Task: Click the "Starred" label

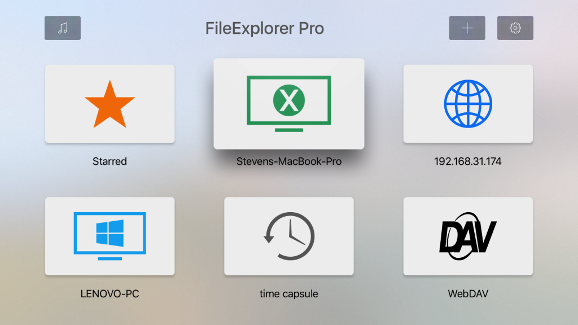Action: click(x=110, y=161)
